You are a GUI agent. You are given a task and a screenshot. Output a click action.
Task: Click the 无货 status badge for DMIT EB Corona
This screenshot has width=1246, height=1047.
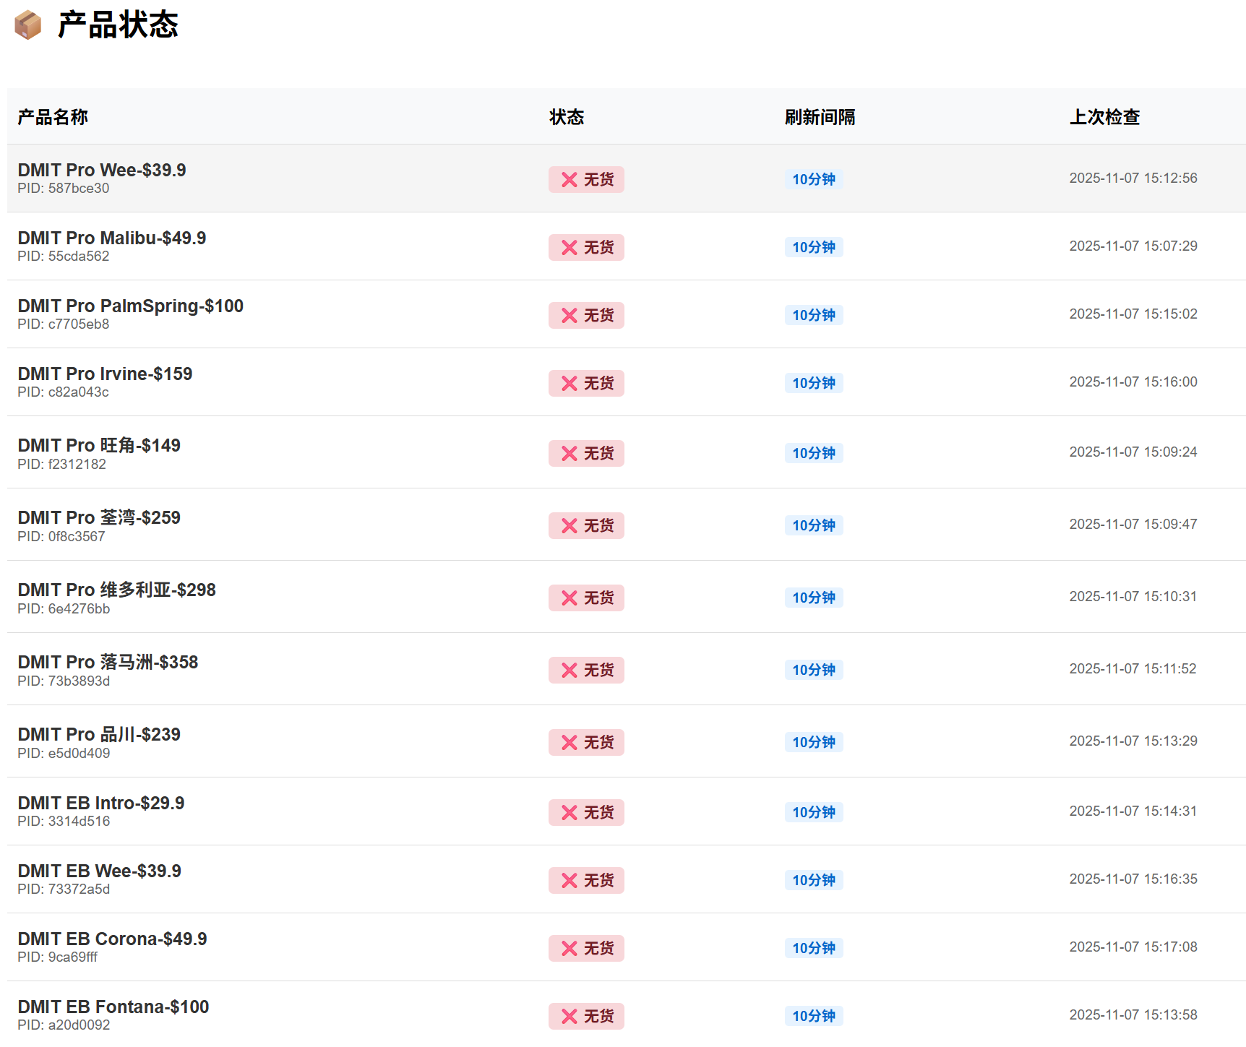pos(586,949)
